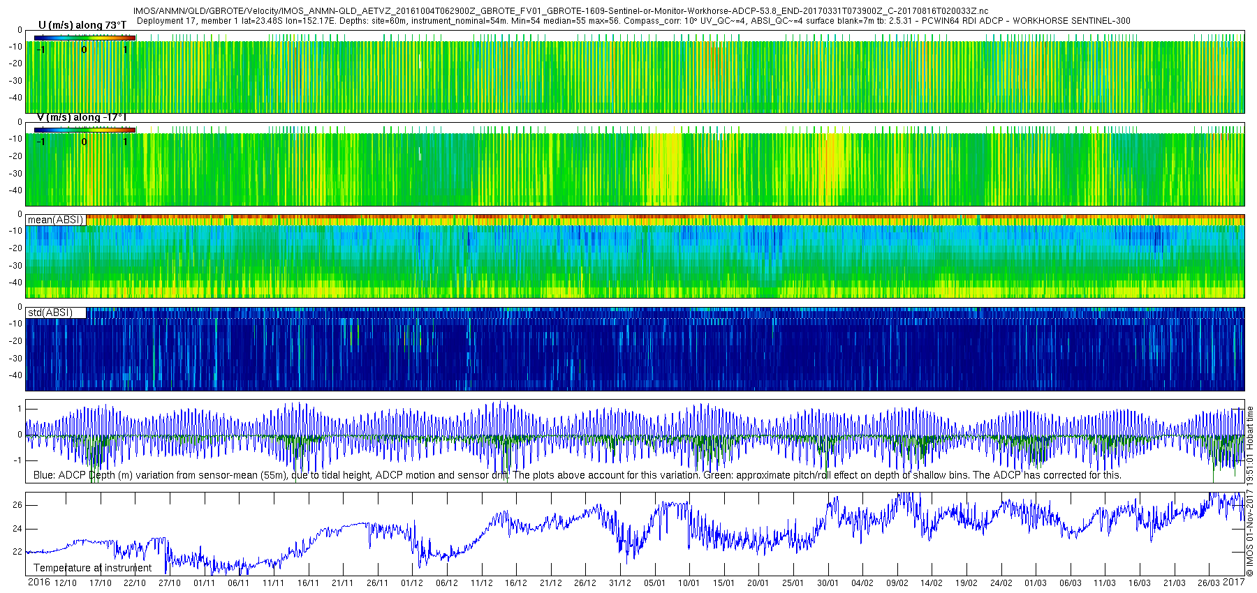
Task: Click the '-1' tick of depth variation plot
Action: point(18,460)
